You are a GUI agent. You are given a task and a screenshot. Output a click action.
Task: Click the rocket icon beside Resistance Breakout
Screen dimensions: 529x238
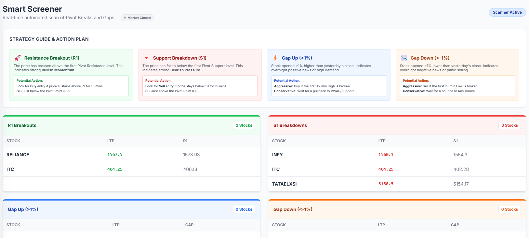coord(18,58)
